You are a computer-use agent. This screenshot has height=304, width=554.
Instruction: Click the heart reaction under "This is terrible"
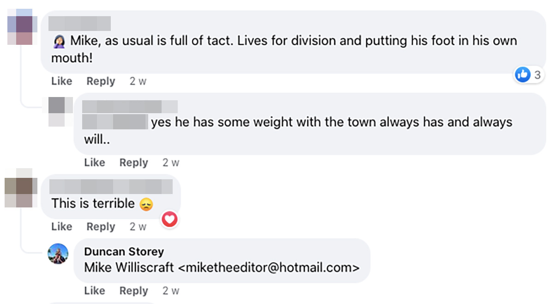[170, 219]
